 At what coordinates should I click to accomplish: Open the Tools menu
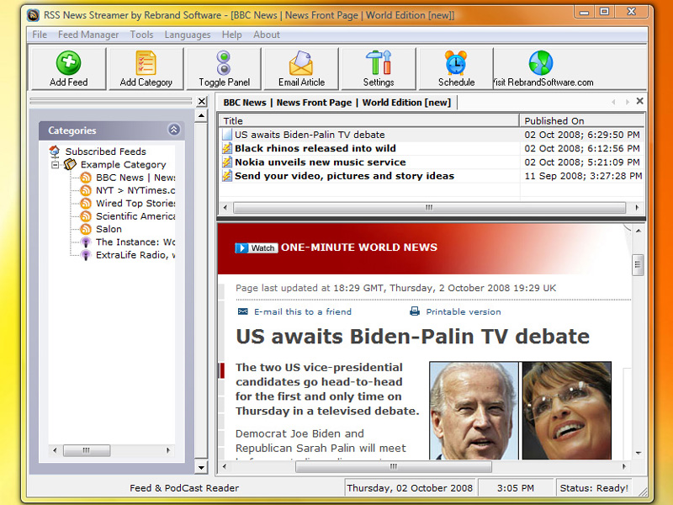(141, 35)
